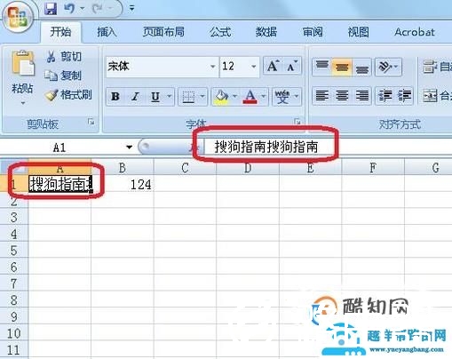Expand the font size 12 dropdown arrow
Viewport: 452px width, 359px height.
[x=254, y=67]
